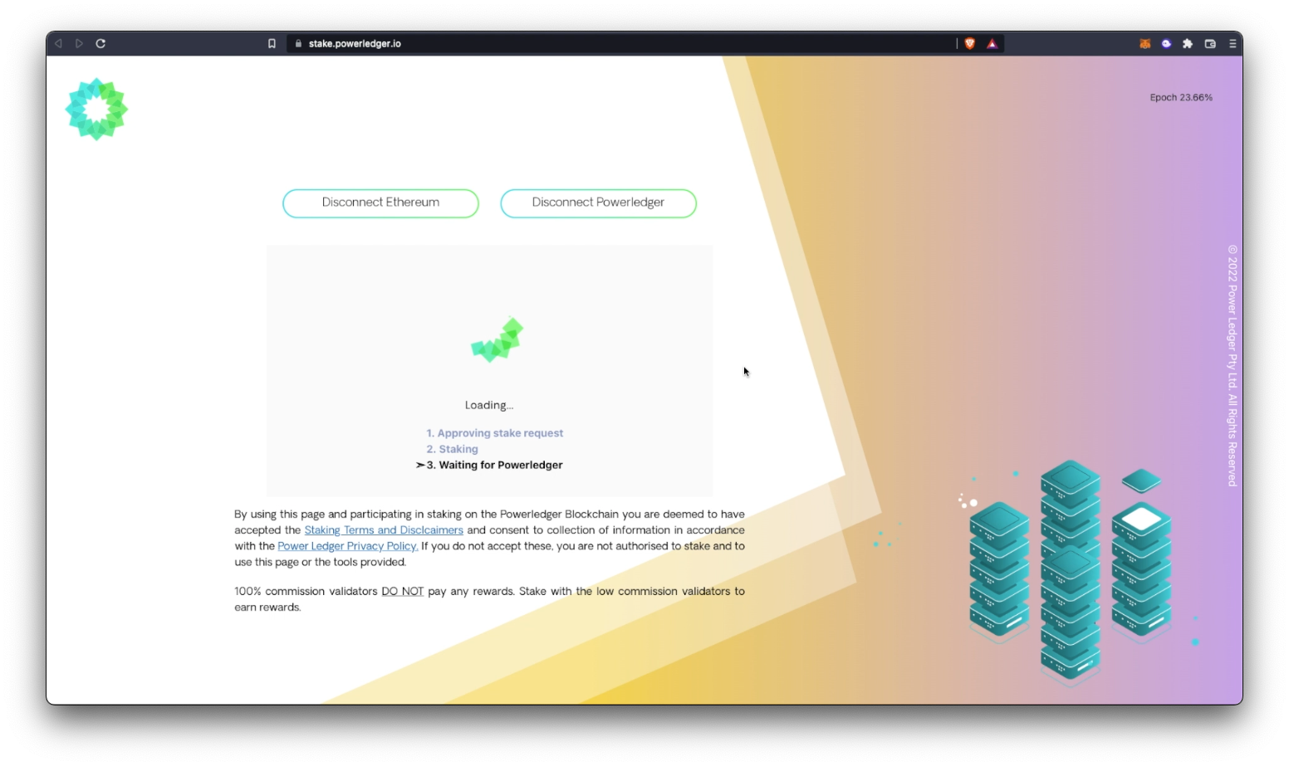
Task: Open the Phantom wallet extension
Action: 1165,43
